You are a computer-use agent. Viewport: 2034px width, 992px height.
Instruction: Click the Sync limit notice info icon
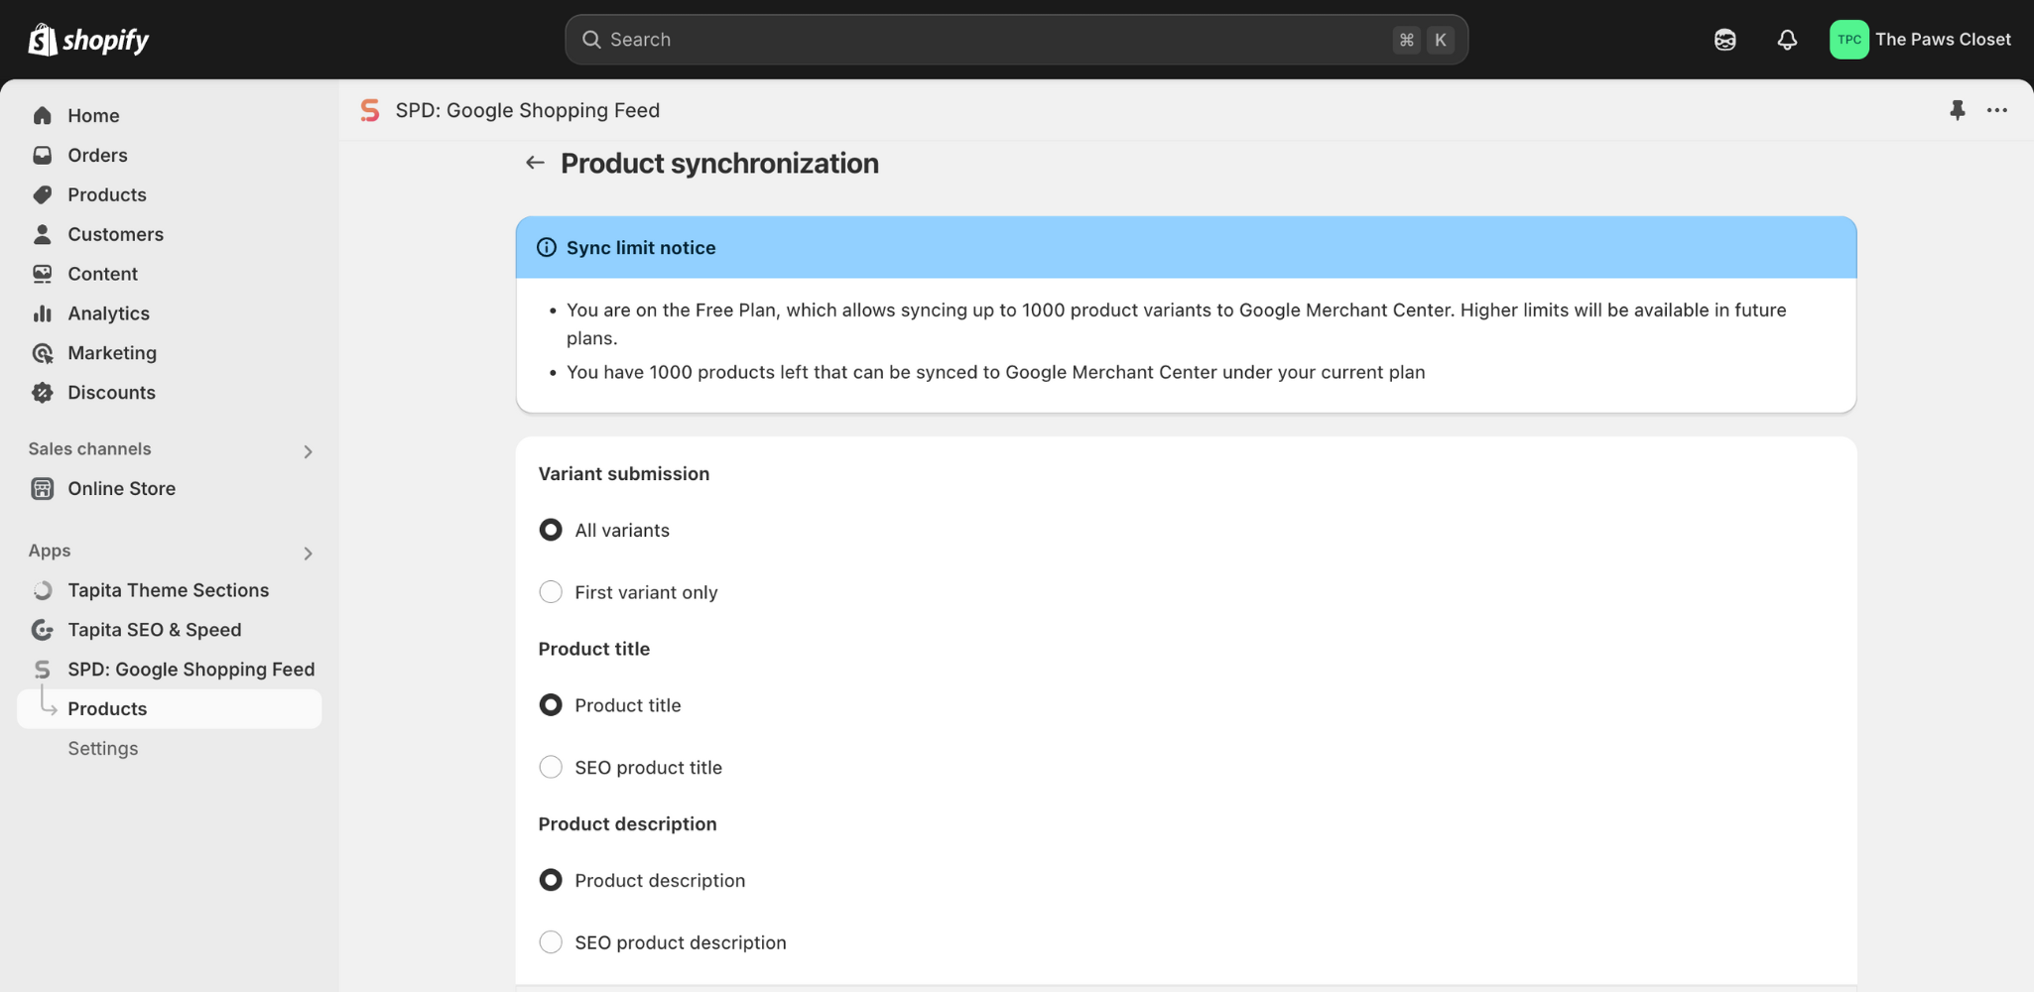(x=547, y=247)
